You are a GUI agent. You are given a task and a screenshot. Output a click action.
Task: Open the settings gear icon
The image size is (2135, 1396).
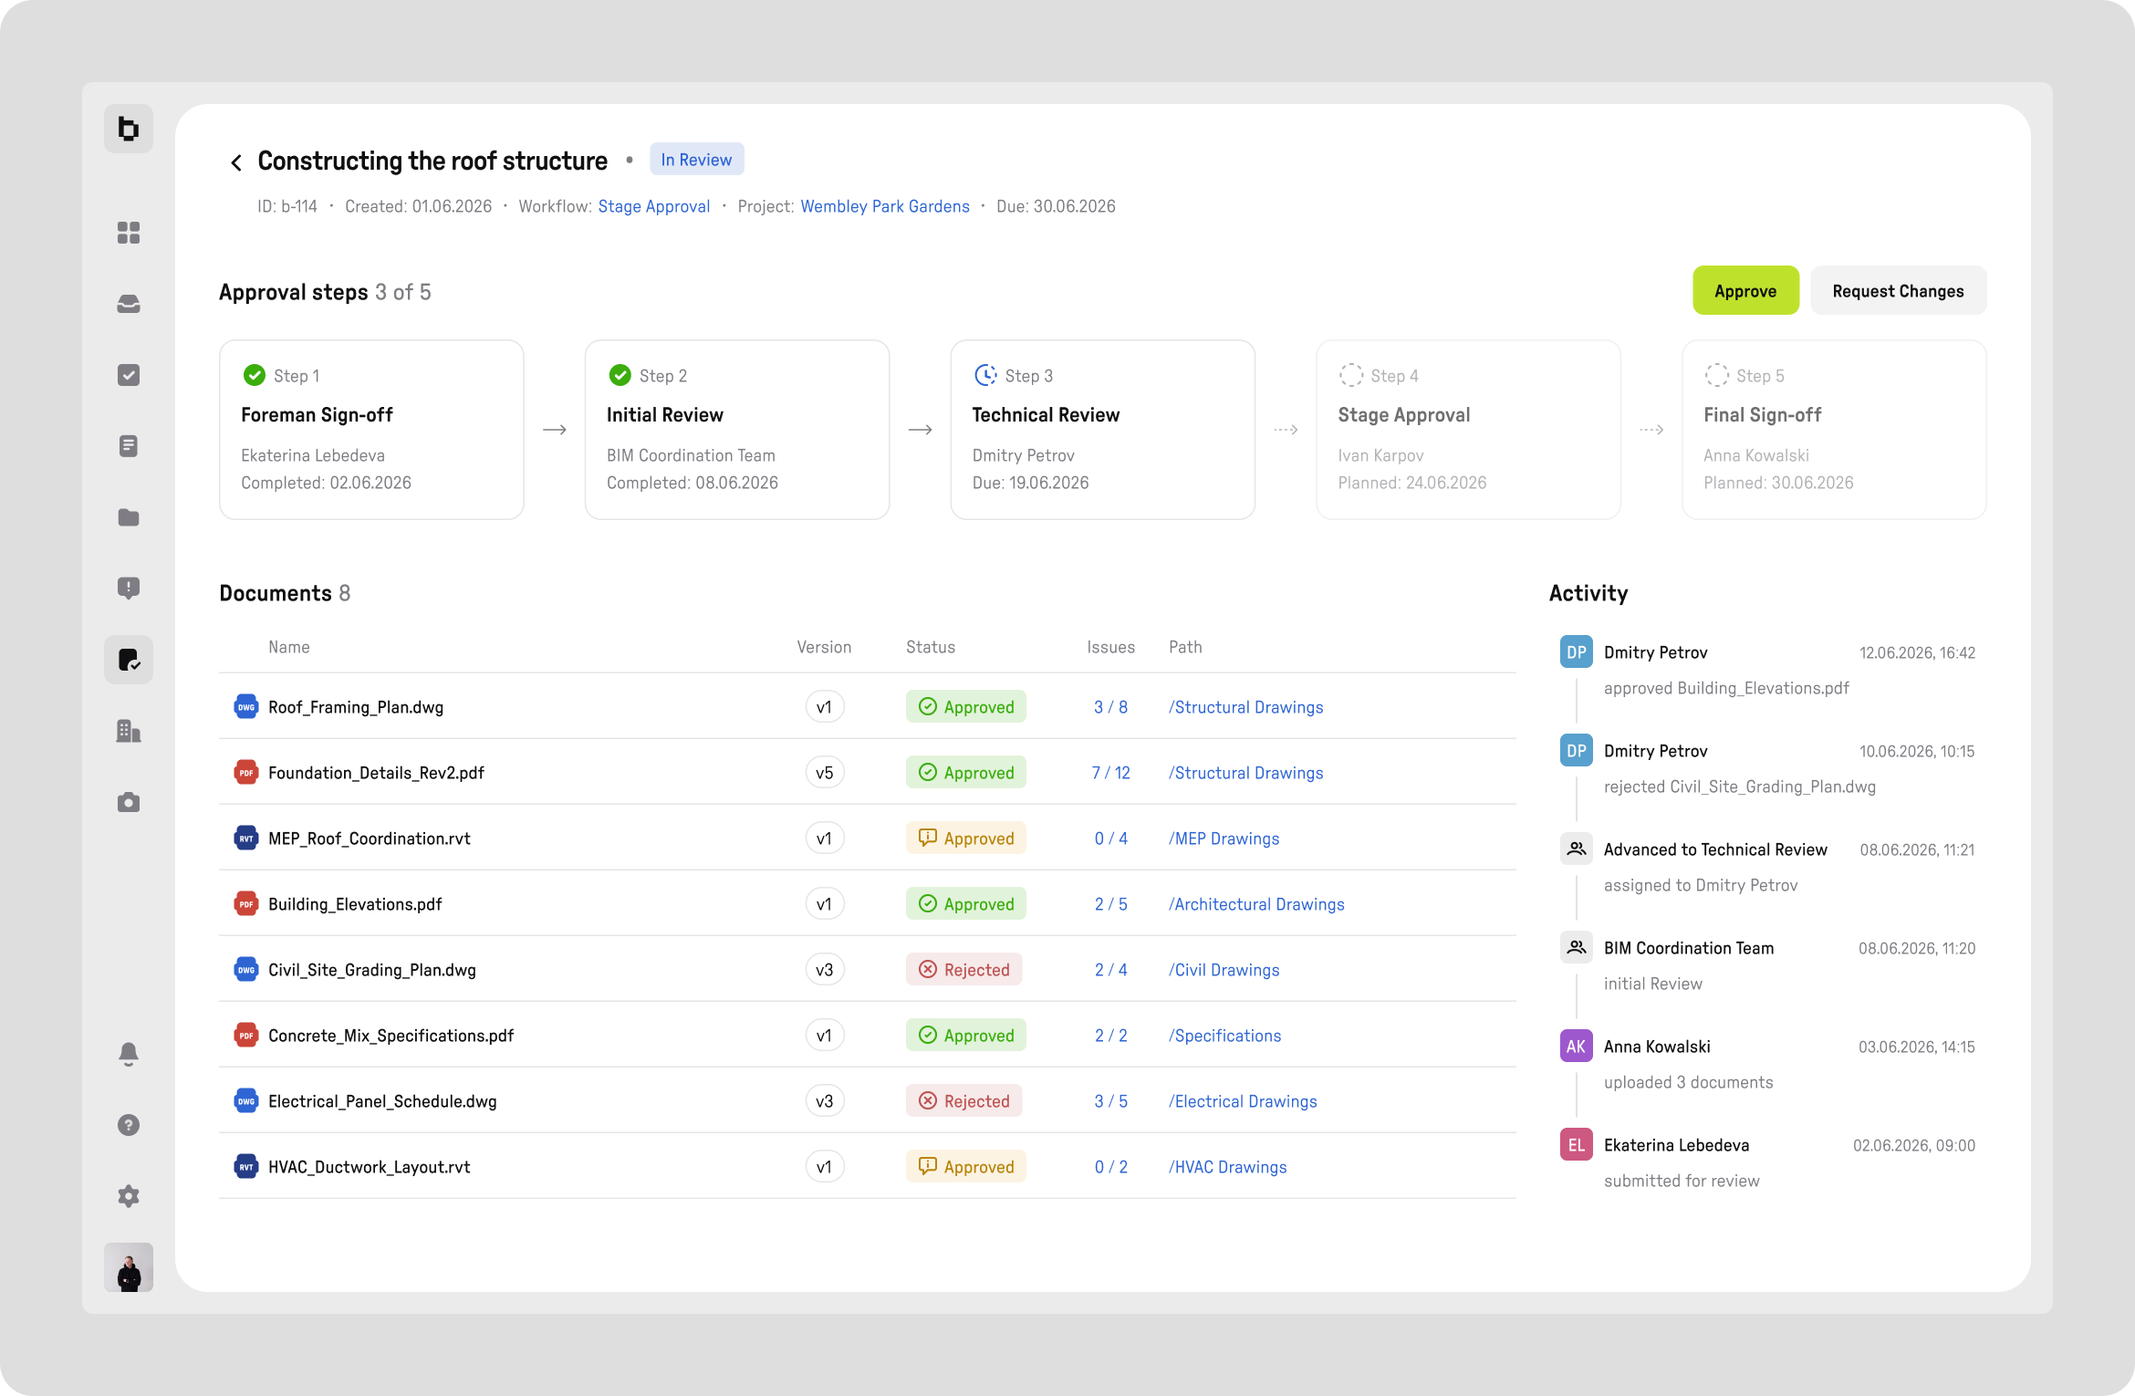(129, 1196)
